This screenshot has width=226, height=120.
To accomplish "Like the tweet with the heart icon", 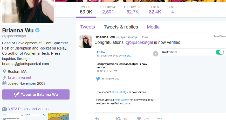I will pos(139,118).
